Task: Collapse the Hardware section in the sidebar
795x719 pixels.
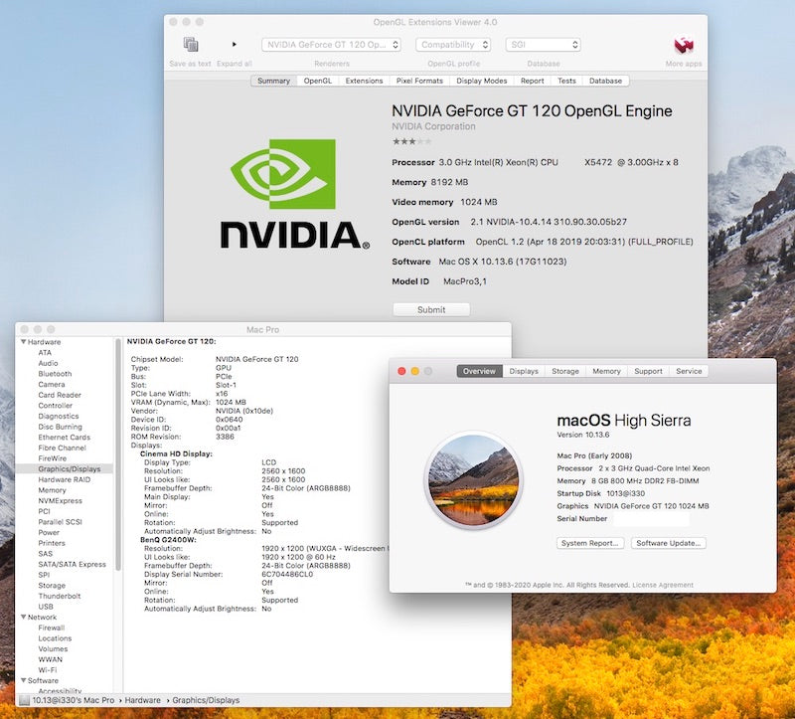Action: pos(24,341)
